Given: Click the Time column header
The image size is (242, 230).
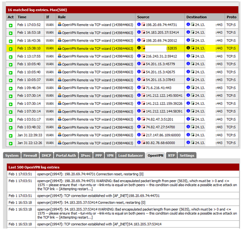Looking at the screenshot, I should tap(22, 17).
